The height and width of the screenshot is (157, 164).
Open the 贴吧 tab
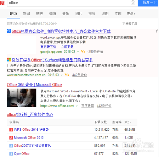[x=39, y=13]
